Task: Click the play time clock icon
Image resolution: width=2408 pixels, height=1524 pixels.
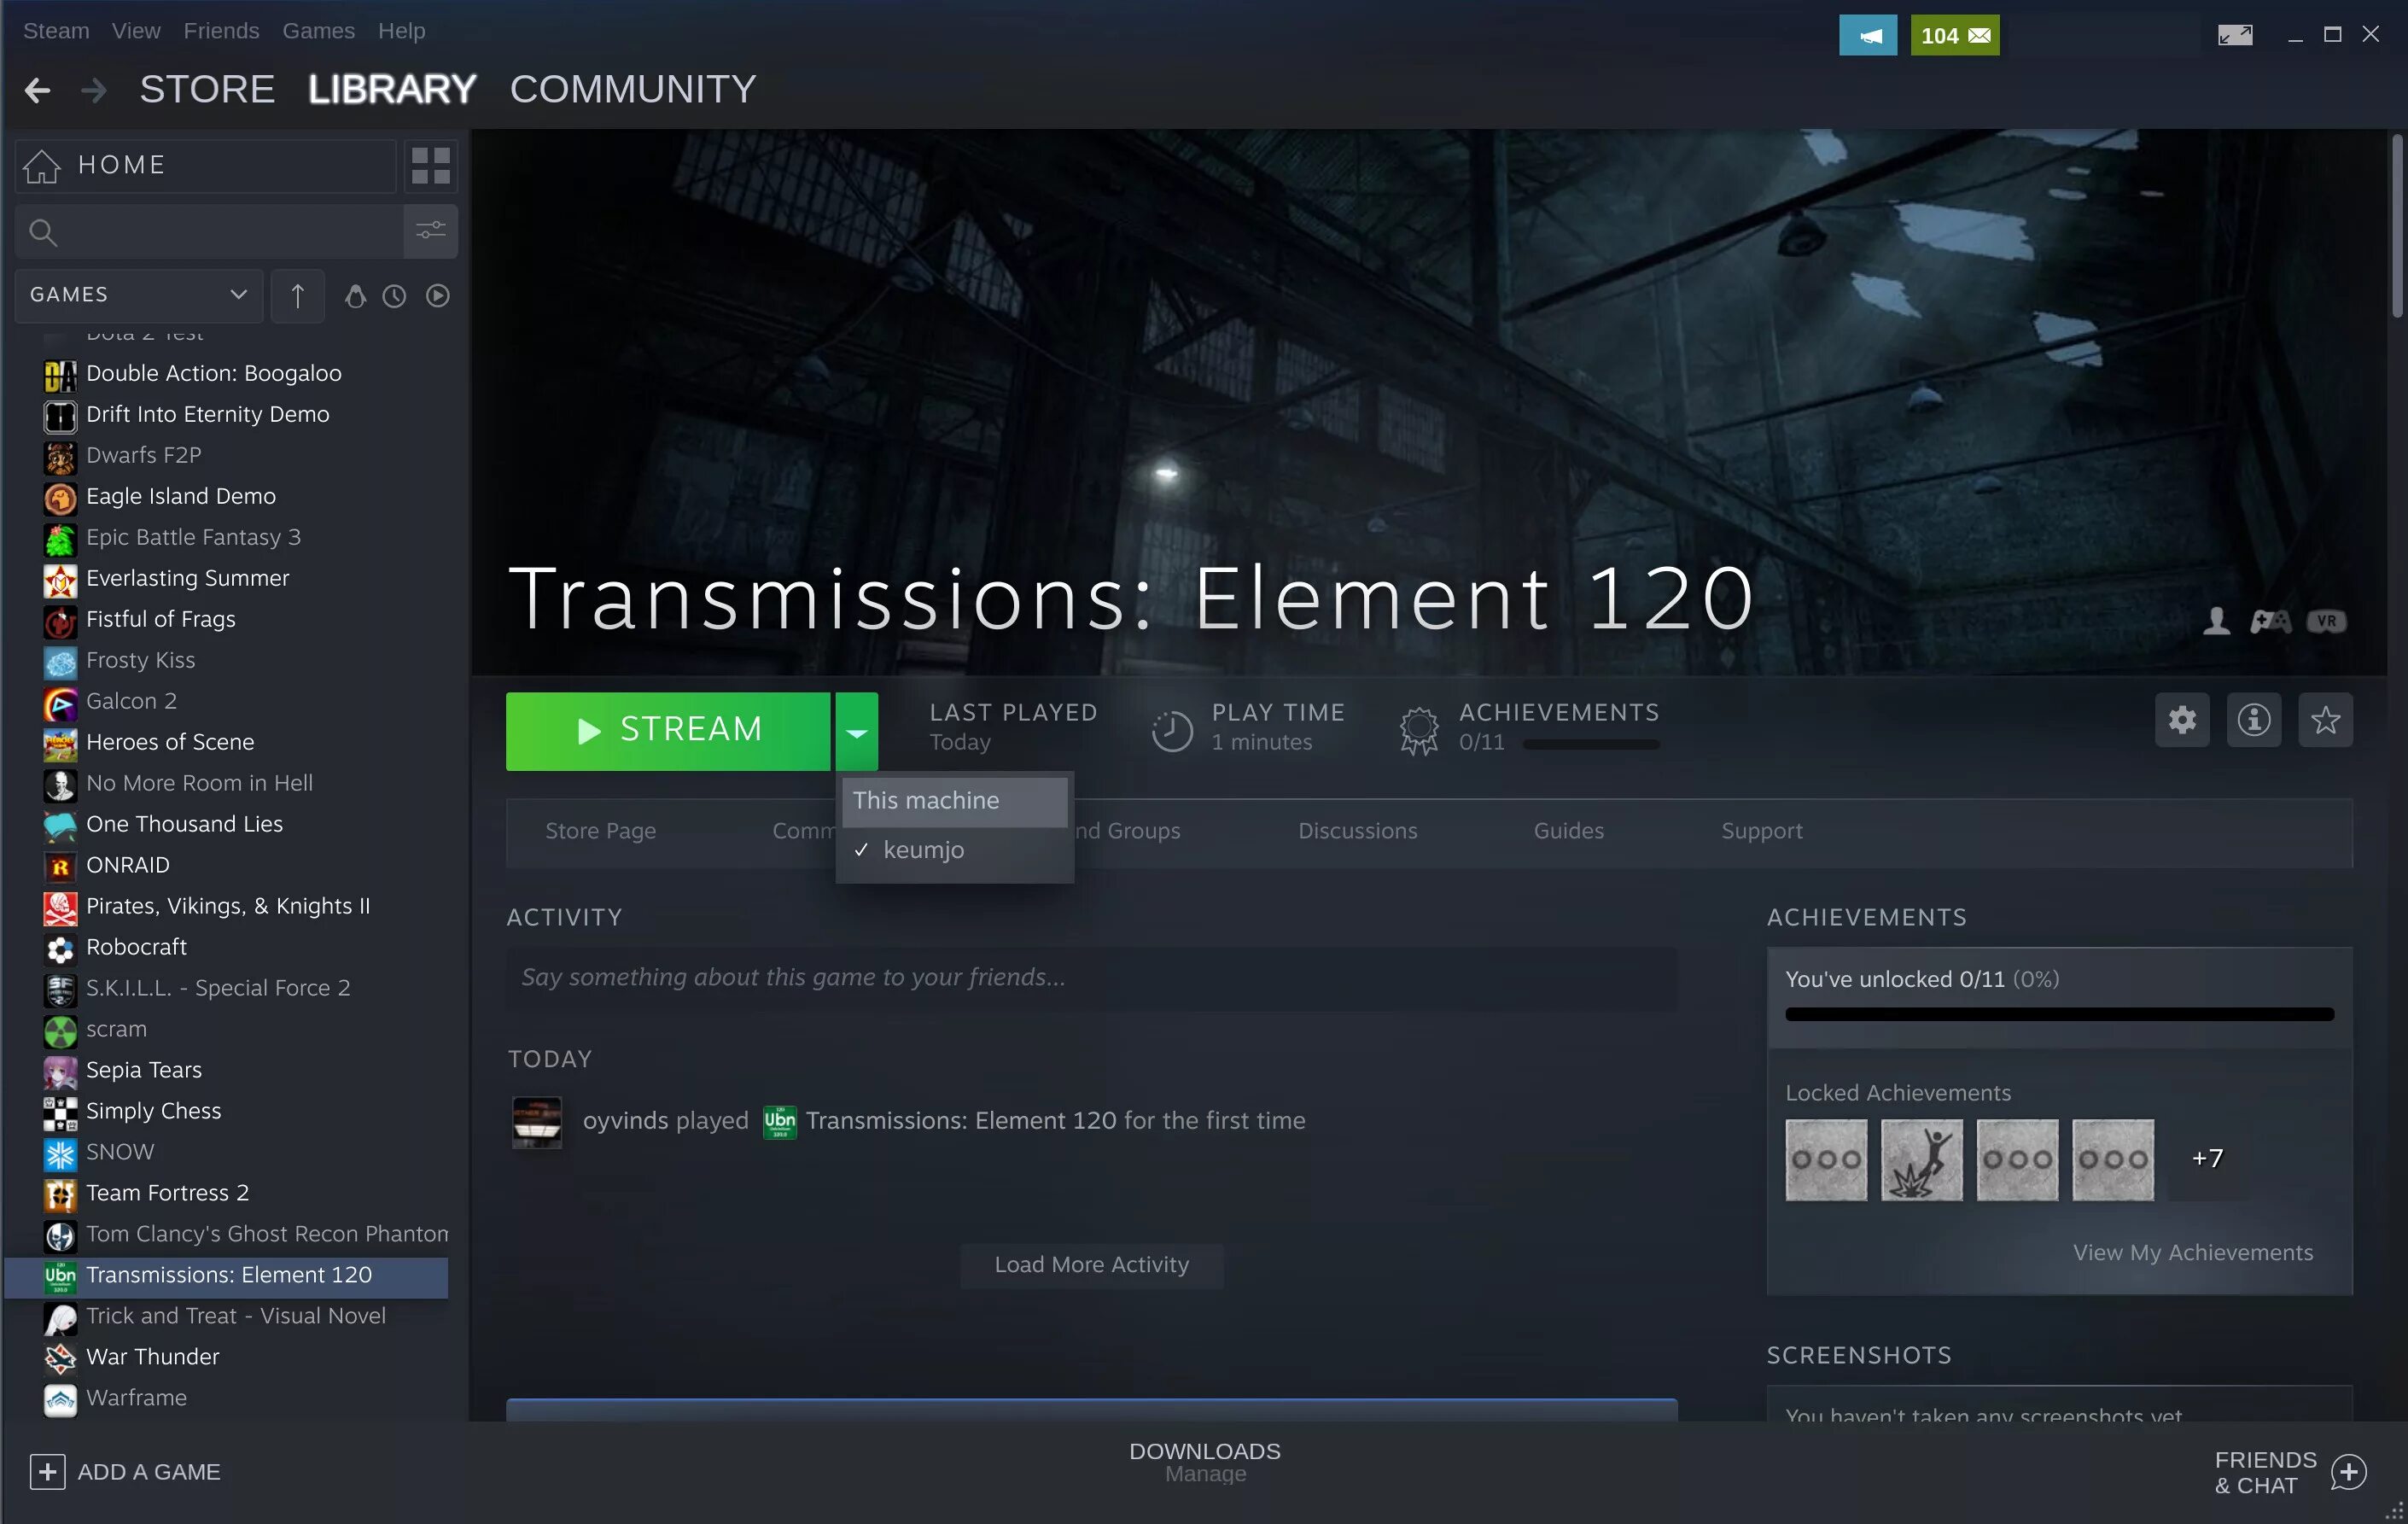Action: 1172,731
